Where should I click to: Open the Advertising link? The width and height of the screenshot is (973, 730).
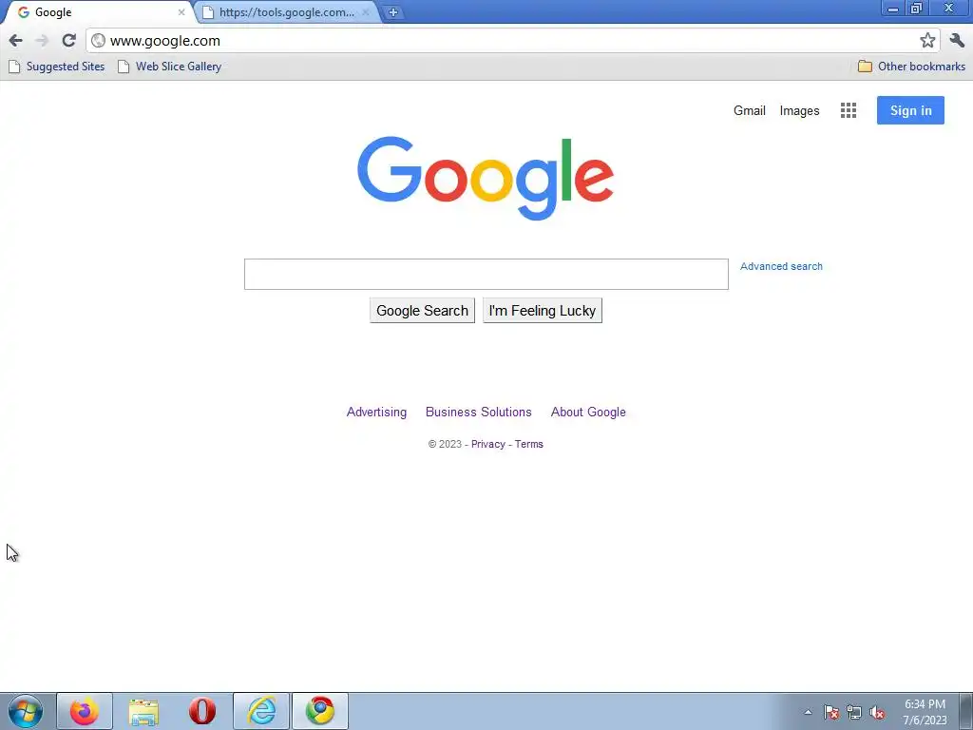[376, 413]
